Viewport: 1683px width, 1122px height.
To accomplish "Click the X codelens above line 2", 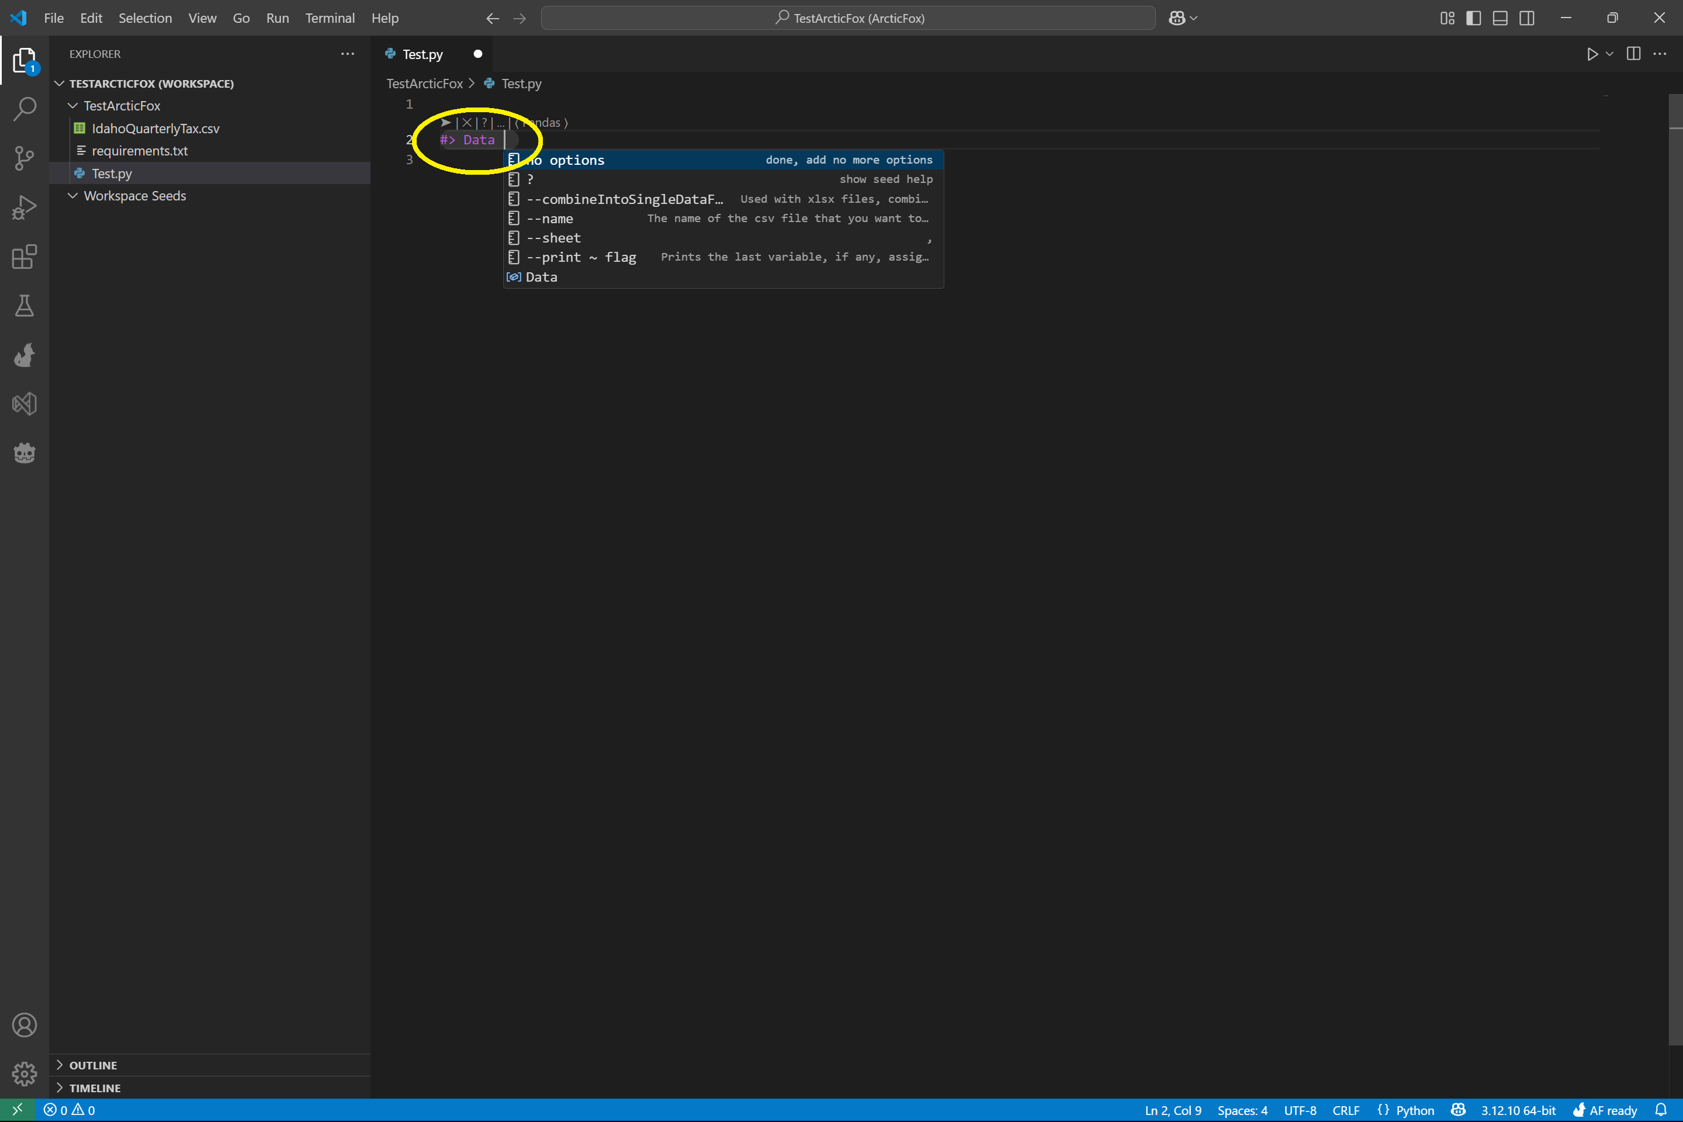I will [466, 122].
